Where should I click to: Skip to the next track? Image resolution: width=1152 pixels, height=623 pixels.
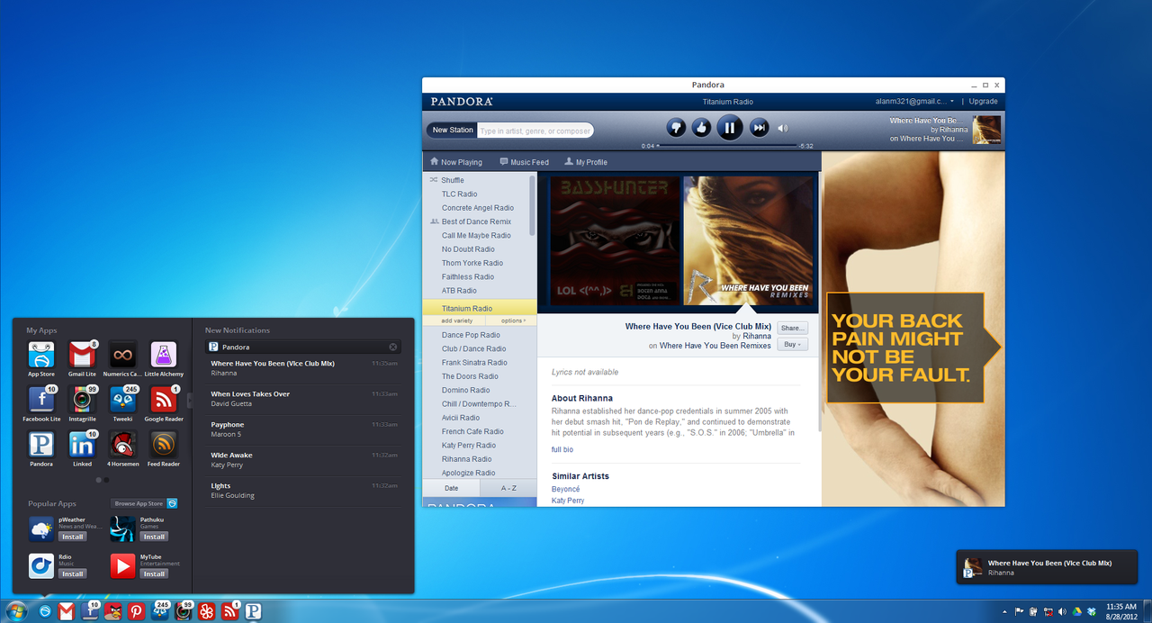click(759, 128)
